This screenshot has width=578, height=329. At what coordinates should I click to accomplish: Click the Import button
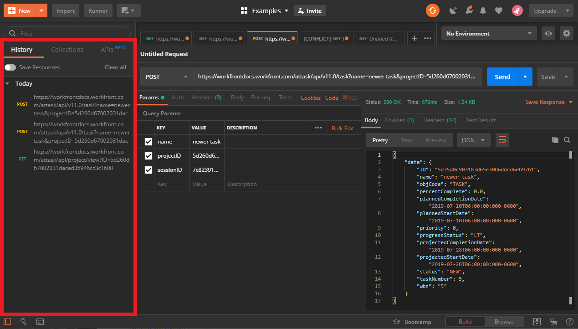click(66, 10)
